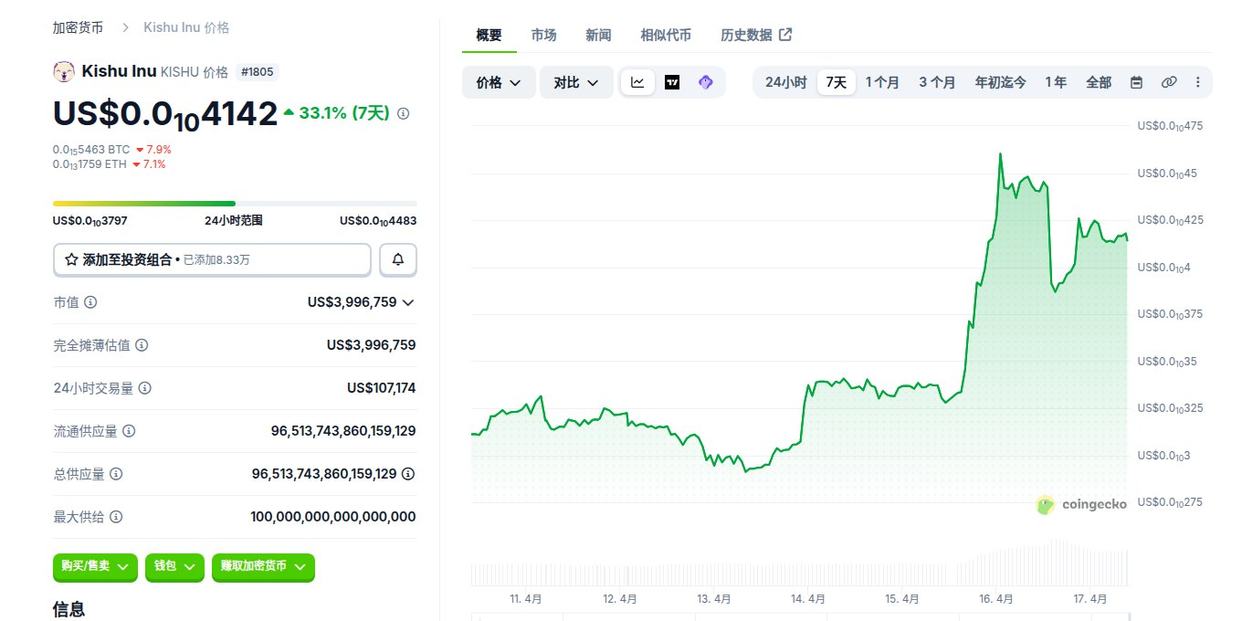Image resolution: width=1242 pixels, height=621 pixels.
Task: Go to 加密货币 breadcrumb link
Action: click(78, 27)
